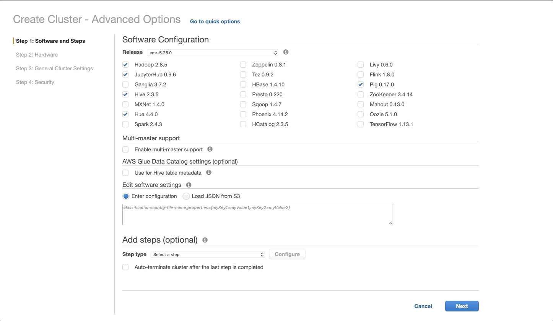Check the Sqoop 1.4.7 checkbox
553x321 pixels.
(x=243, y=104)
